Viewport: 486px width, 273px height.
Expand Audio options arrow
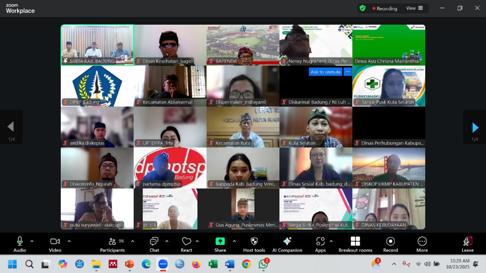[x=32, y=241]
